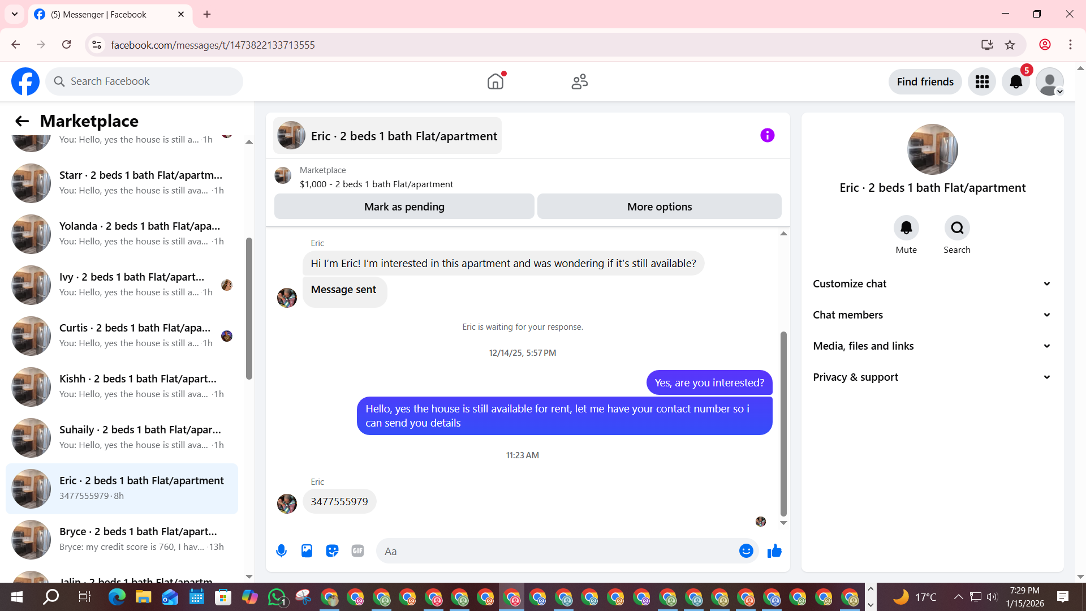Mute this conversation with the bell icon

906,228
